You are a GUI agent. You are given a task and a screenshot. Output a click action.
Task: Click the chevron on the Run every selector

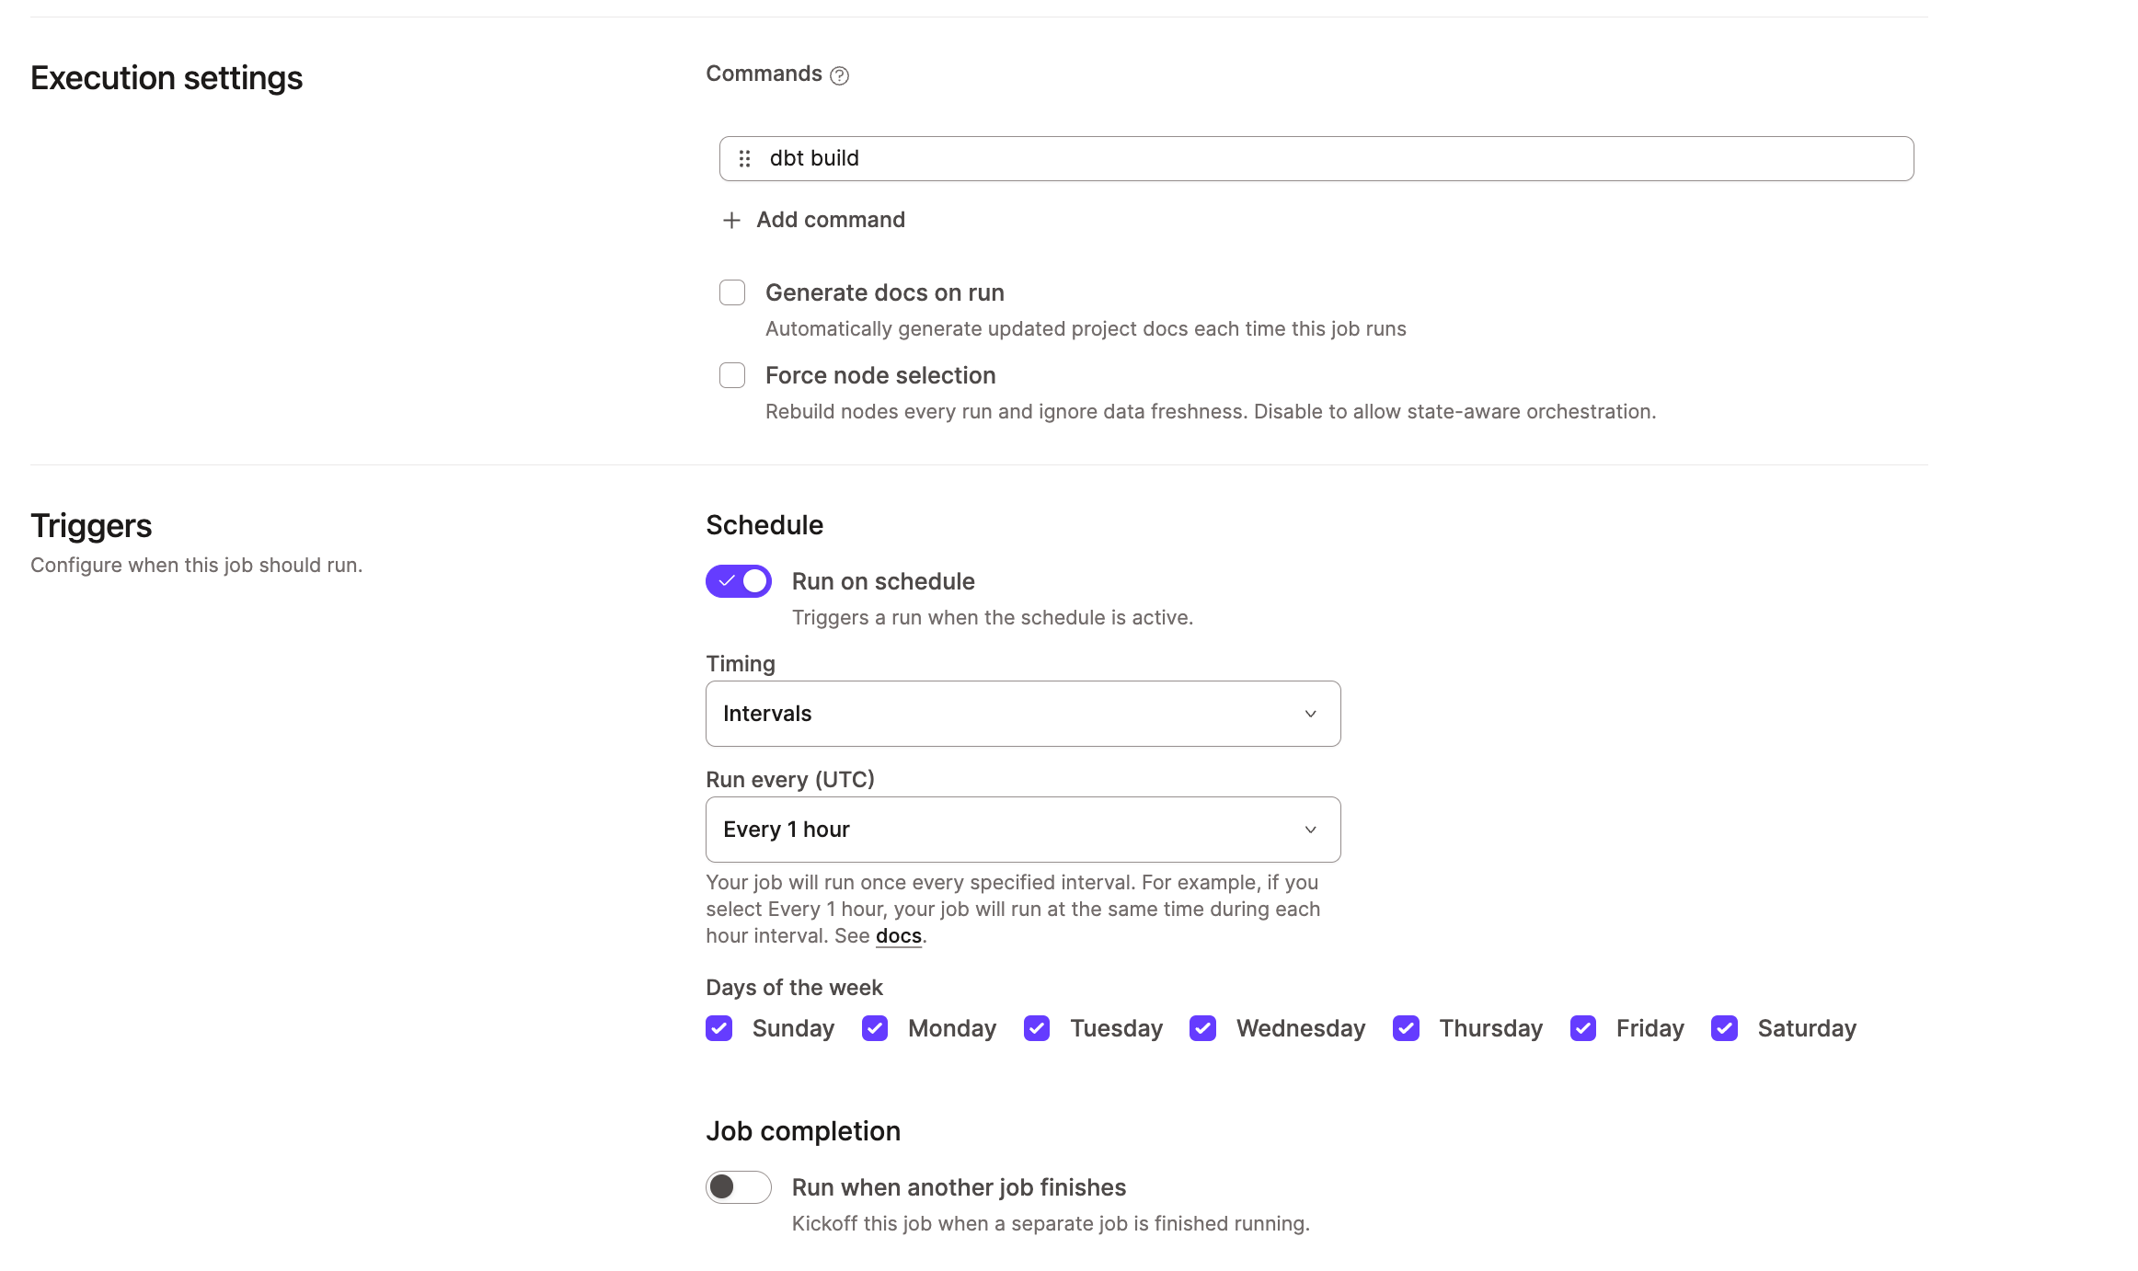(1310, 829)
